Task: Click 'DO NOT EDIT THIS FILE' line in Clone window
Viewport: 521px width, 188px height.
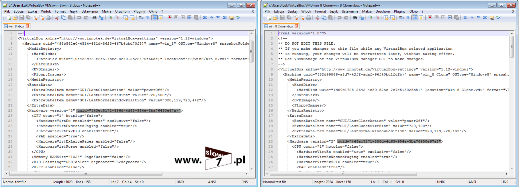Action: 307,44
